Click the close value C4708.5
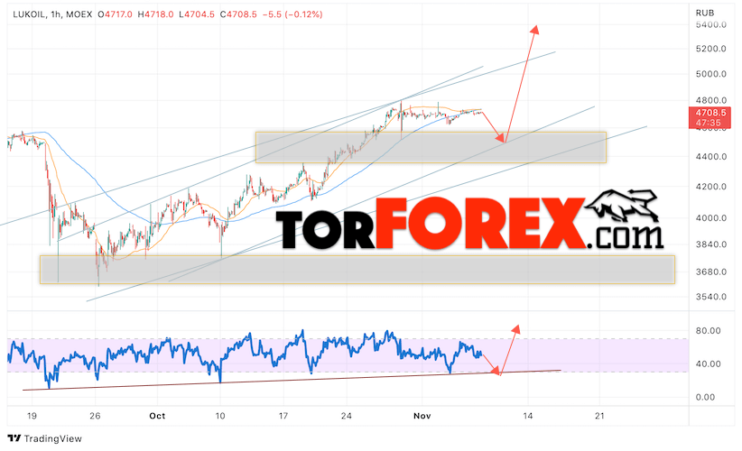 [x=238, y=14]
